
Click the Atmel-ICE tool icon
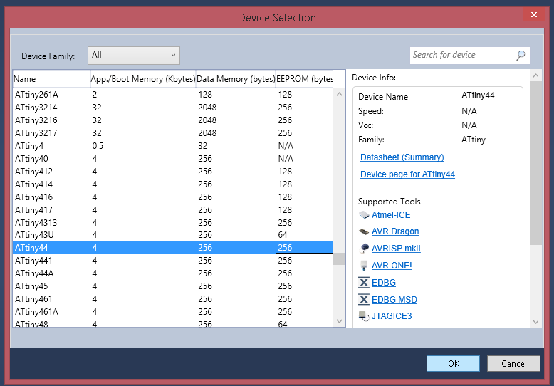pos(364,215)
